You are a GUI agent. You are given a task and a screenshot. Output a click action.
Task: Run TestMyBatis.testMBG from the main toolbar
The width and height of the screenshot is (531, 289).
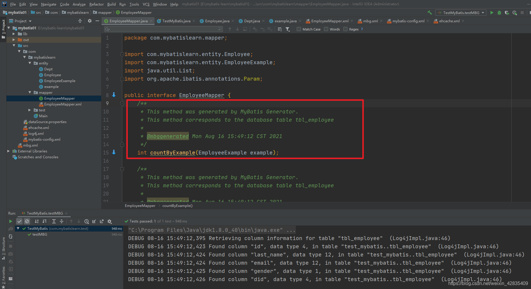pos(492,13)
